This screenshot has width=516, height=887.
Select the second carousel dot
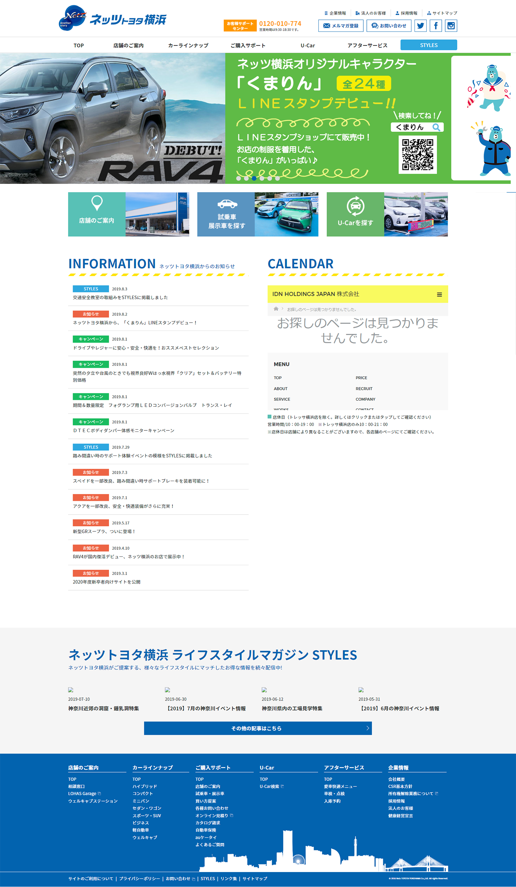coord(246,178)
